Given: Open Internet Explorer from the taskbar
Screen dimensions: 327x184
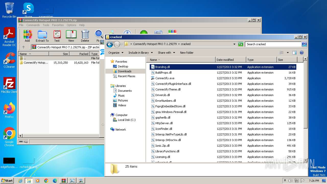Looking at the screenshot, I should pyautogui.click(x=20, y=181).
